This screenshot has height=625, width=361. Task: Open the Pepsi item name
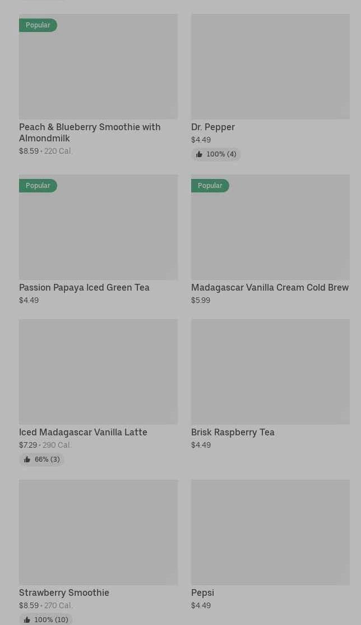pyautogui.click(x=202, y=592)
